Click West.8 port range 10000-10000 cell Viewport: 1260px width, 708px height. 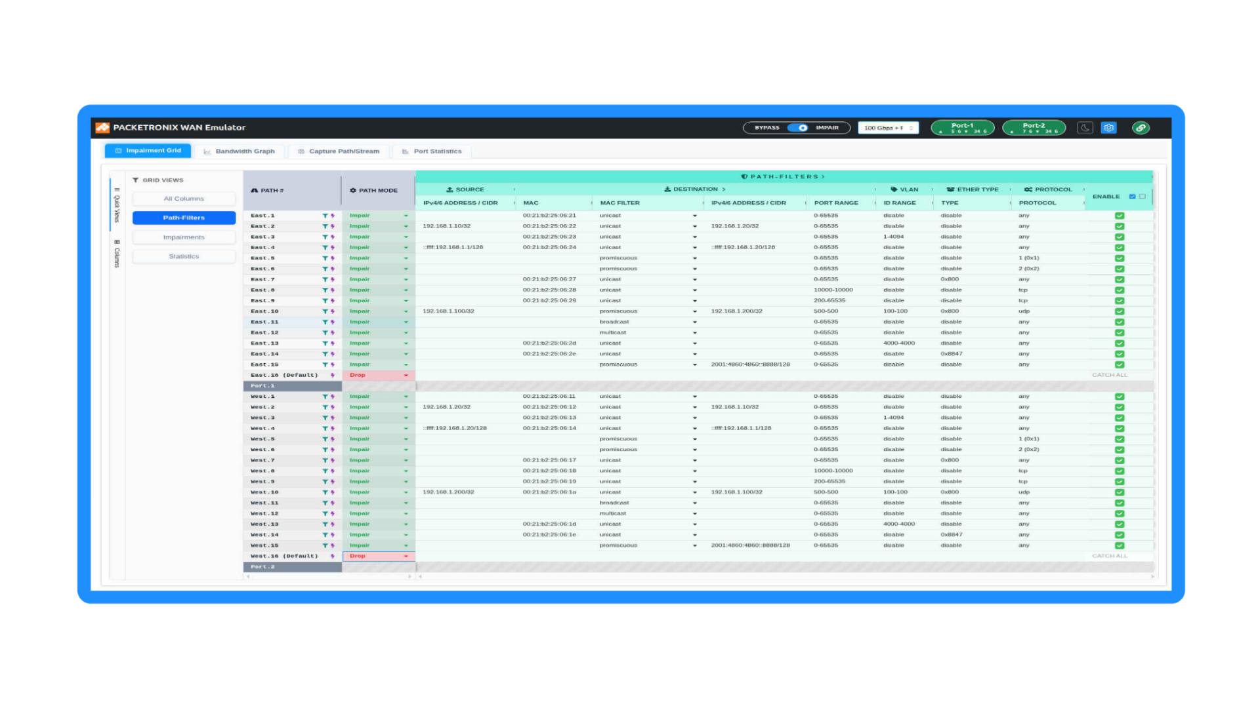(x=841, y=471)
